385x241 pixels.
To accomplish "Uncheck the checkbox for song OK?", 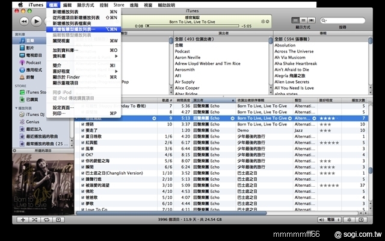I will click(83, 154).
